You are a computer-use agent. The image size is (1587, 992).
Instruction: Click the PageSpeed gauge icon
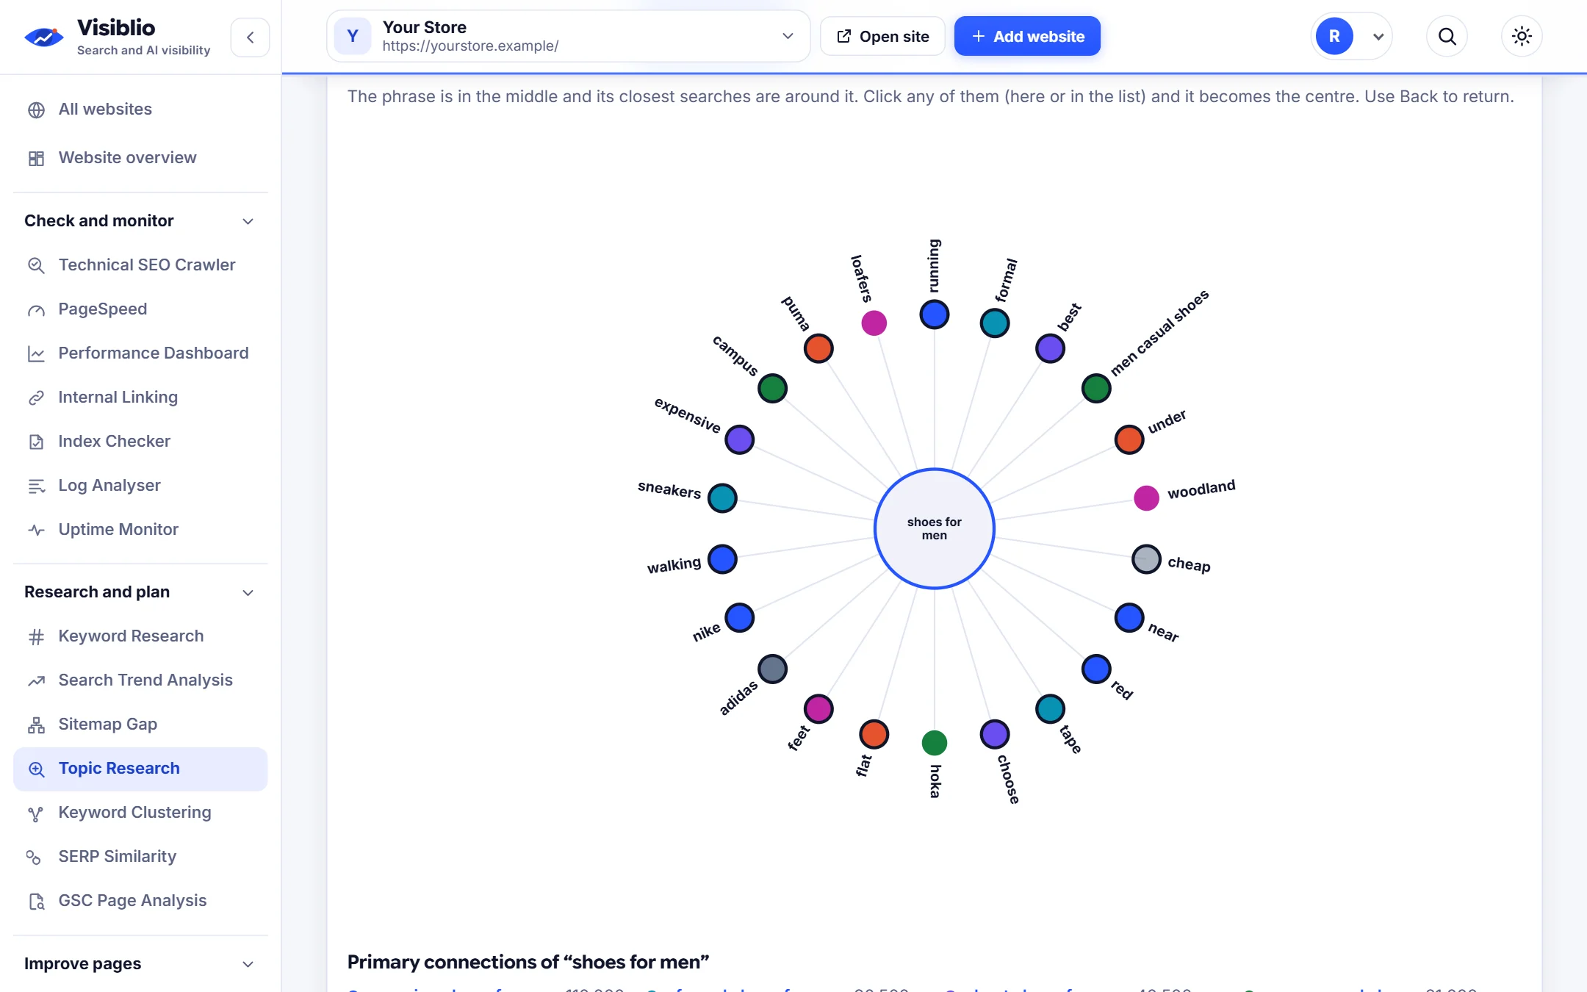pyautogui.click(x=36, y=309)
